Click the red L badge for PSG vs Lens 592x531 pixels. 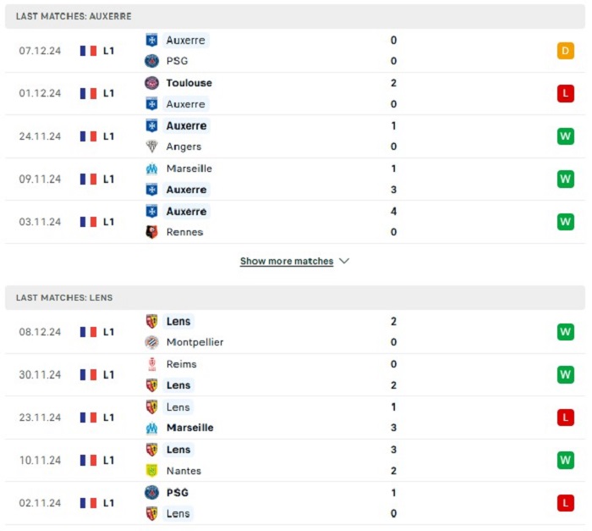[x=565, y=503]
